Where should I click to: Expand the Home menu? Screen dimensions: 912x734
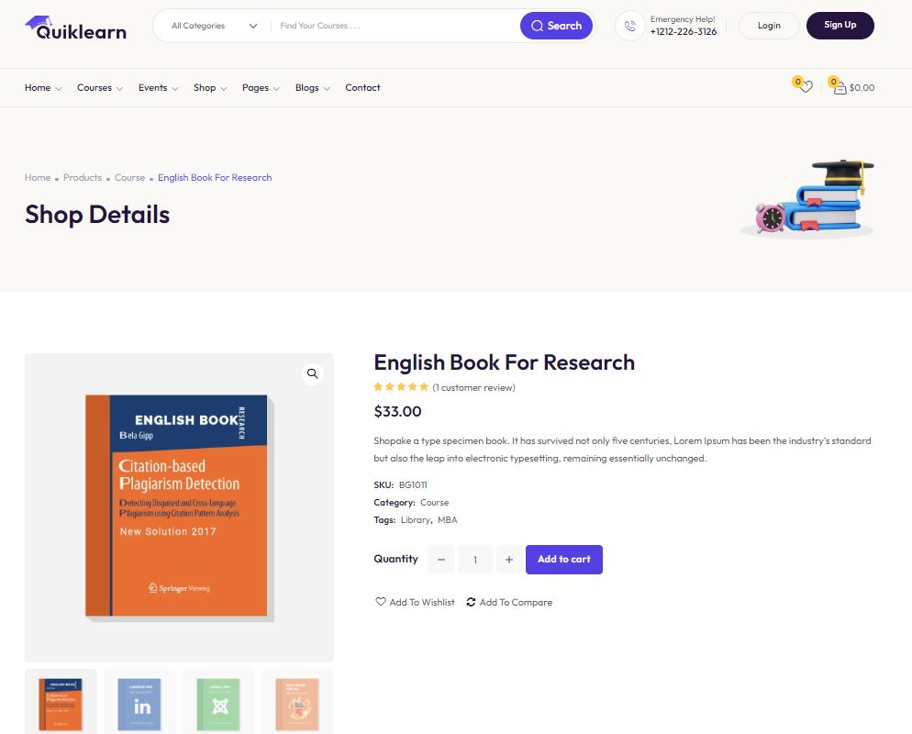coord(42,88)
